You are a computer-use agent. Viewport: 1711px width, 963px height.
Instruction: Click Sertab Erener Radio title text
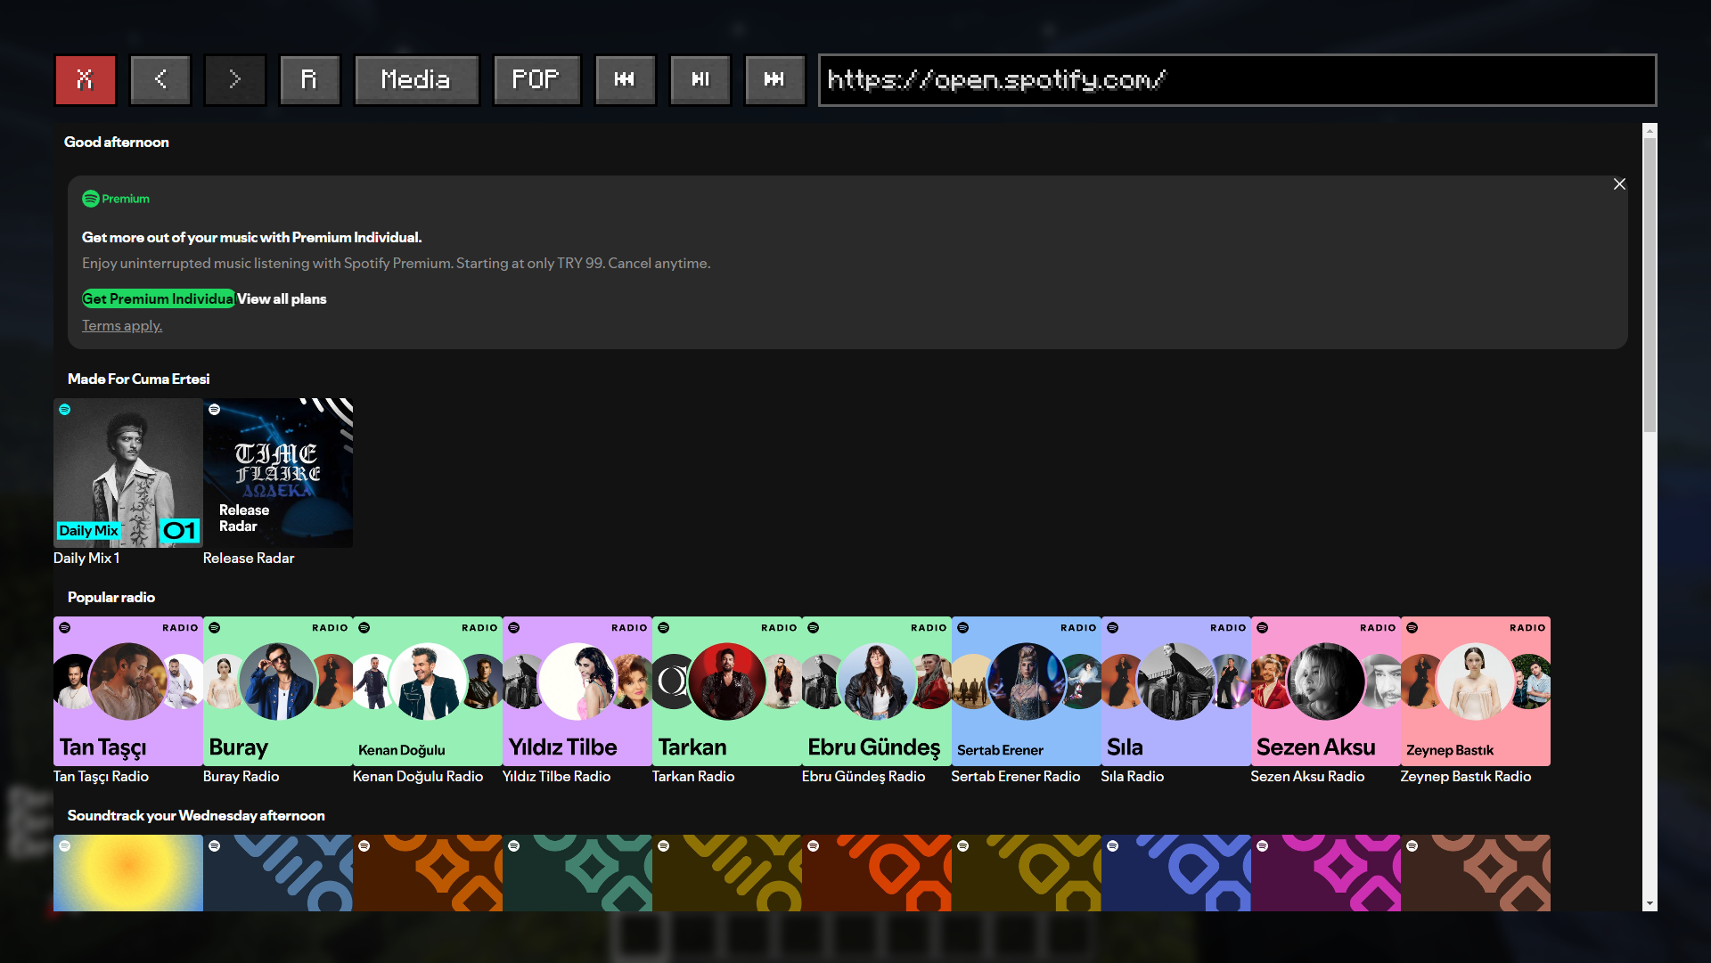click(x=1016, y=777)
